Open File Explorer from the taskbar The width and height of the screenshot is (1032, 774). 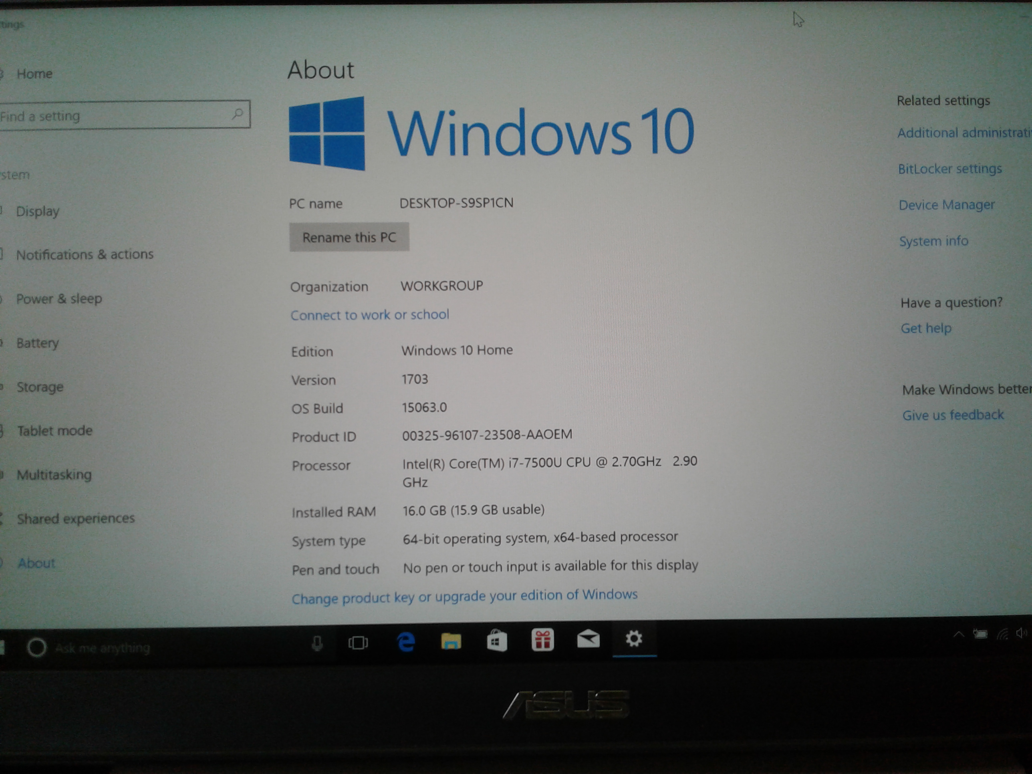451,641
